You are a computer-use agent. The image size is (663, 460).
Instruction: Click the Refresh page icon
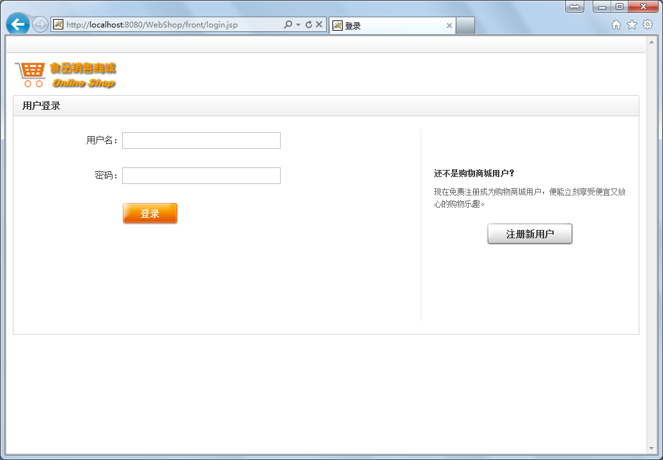coord(309,24)
